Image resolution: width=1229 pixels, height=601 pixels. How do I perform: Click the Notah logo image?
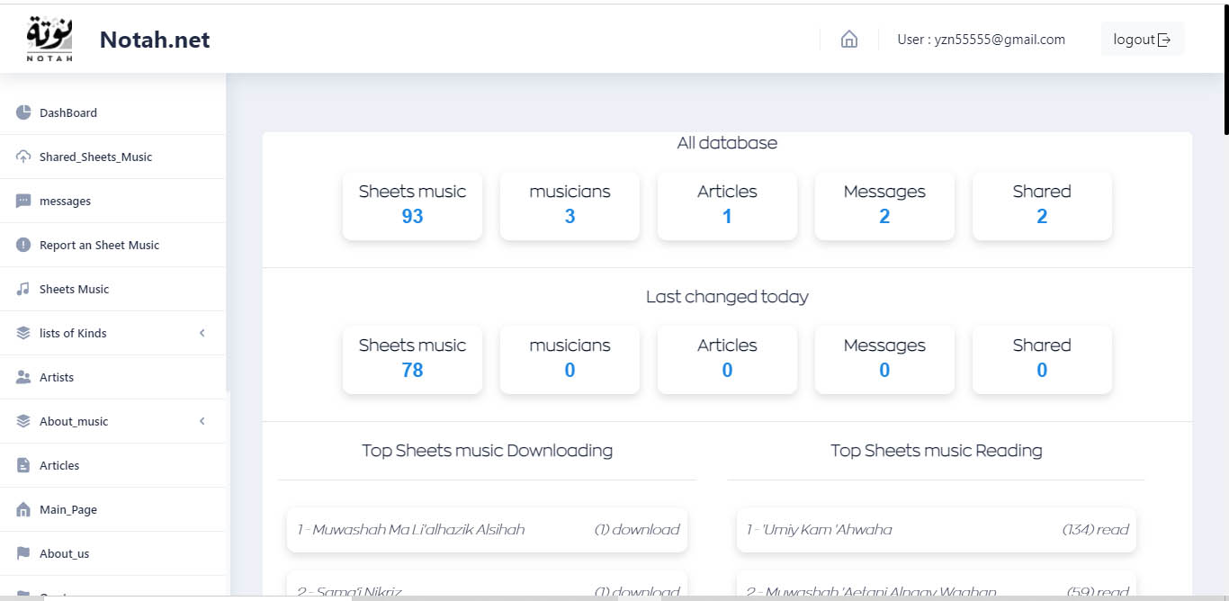(x=49, y=40)
